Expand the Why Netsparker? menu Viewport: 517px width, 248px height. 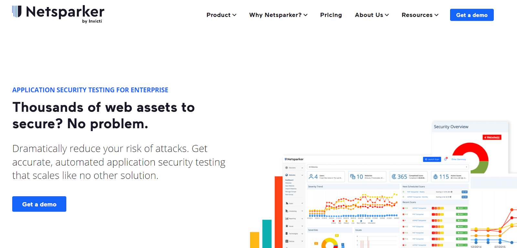click(x=278, y=15)
